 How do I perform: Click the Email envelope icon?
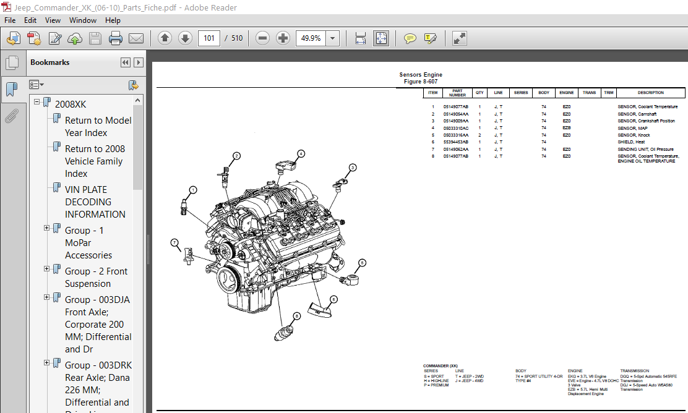tap(136, 38)
